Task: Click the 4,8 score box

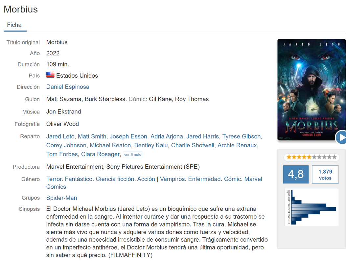Action: (296, 174)
